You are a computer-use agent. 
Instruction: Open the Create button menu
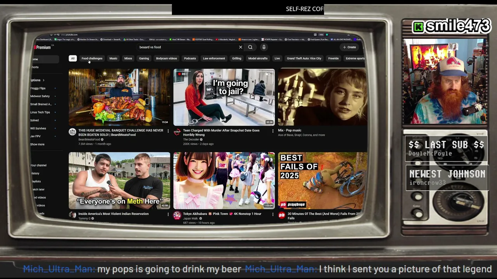point(349,47)
